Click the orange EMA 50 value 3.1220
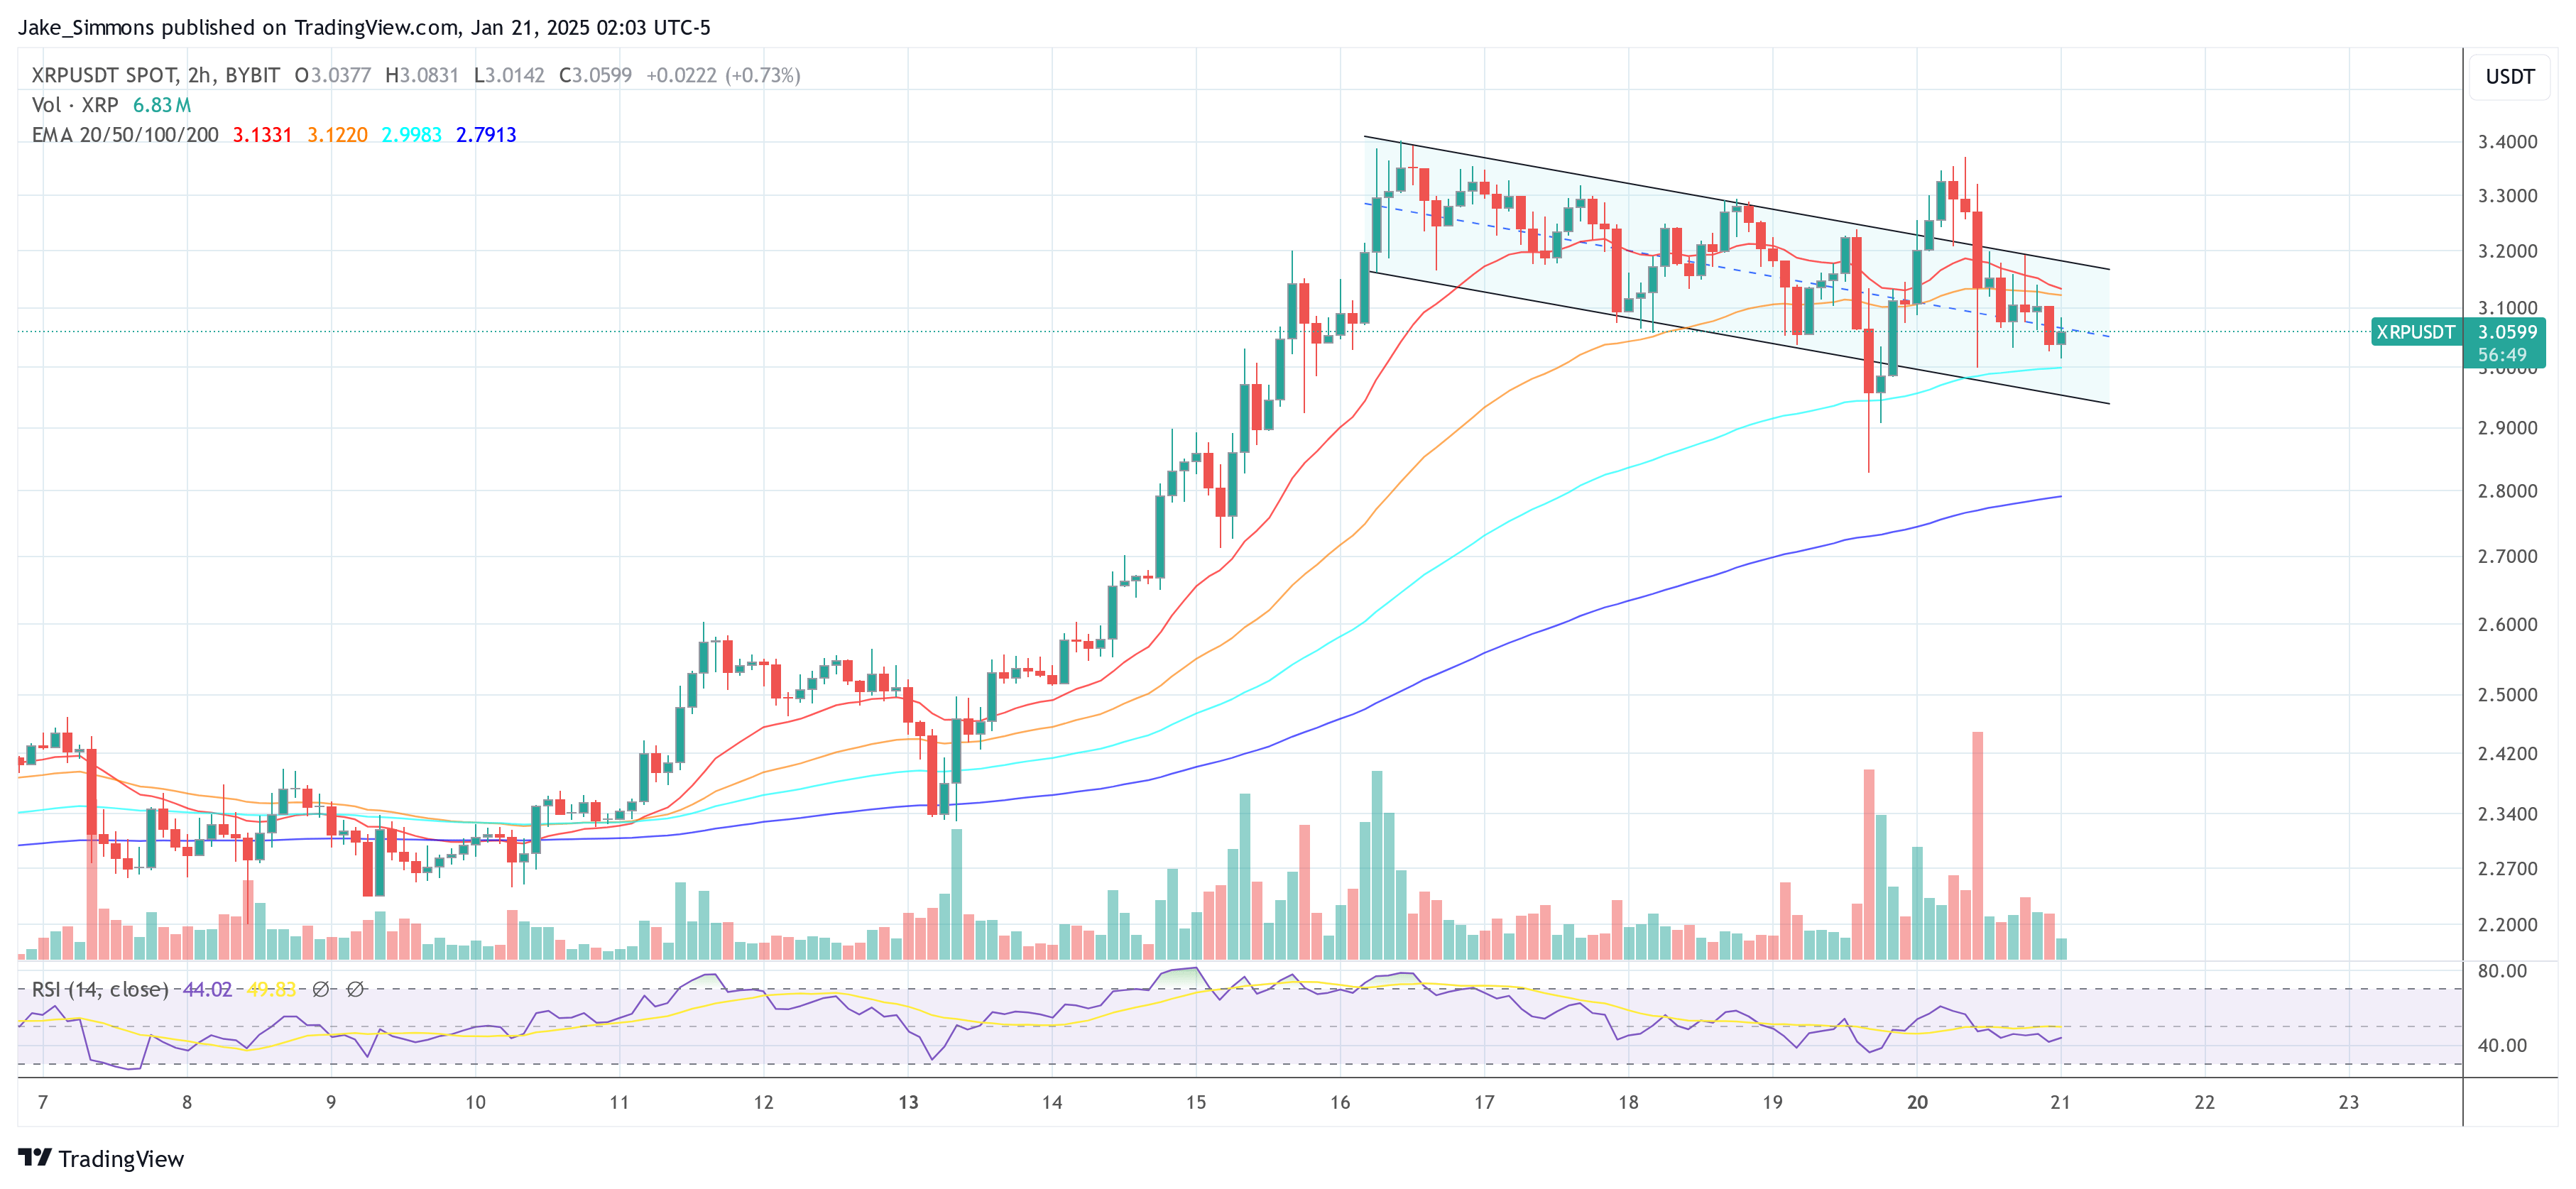 click(x=337, y=135)
